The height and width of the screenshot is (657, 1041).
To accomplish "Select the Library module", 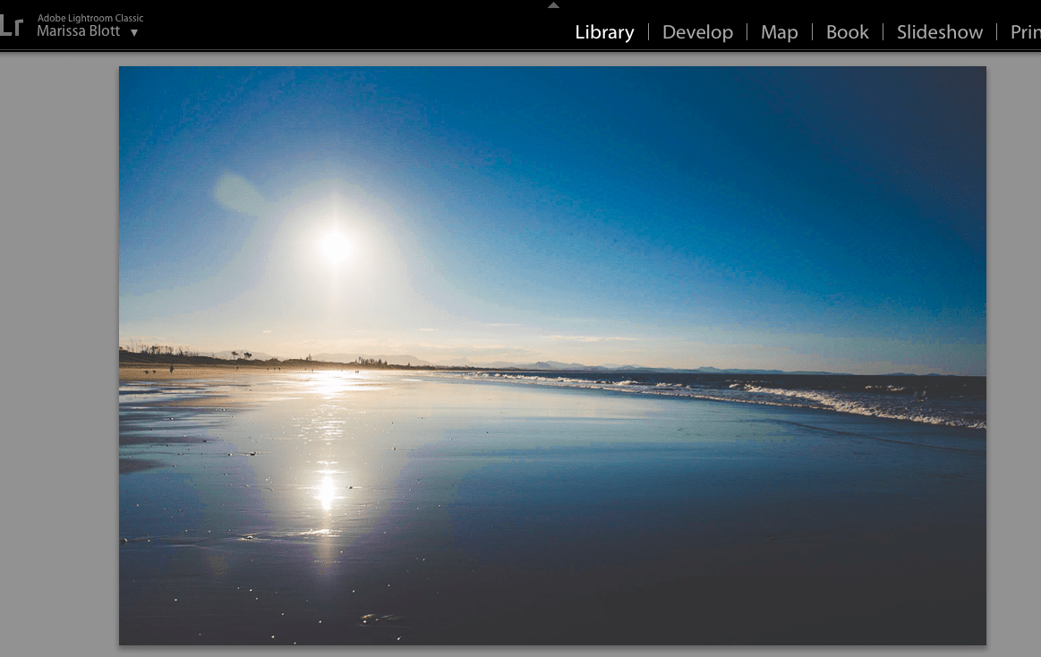I will point(603,31).
